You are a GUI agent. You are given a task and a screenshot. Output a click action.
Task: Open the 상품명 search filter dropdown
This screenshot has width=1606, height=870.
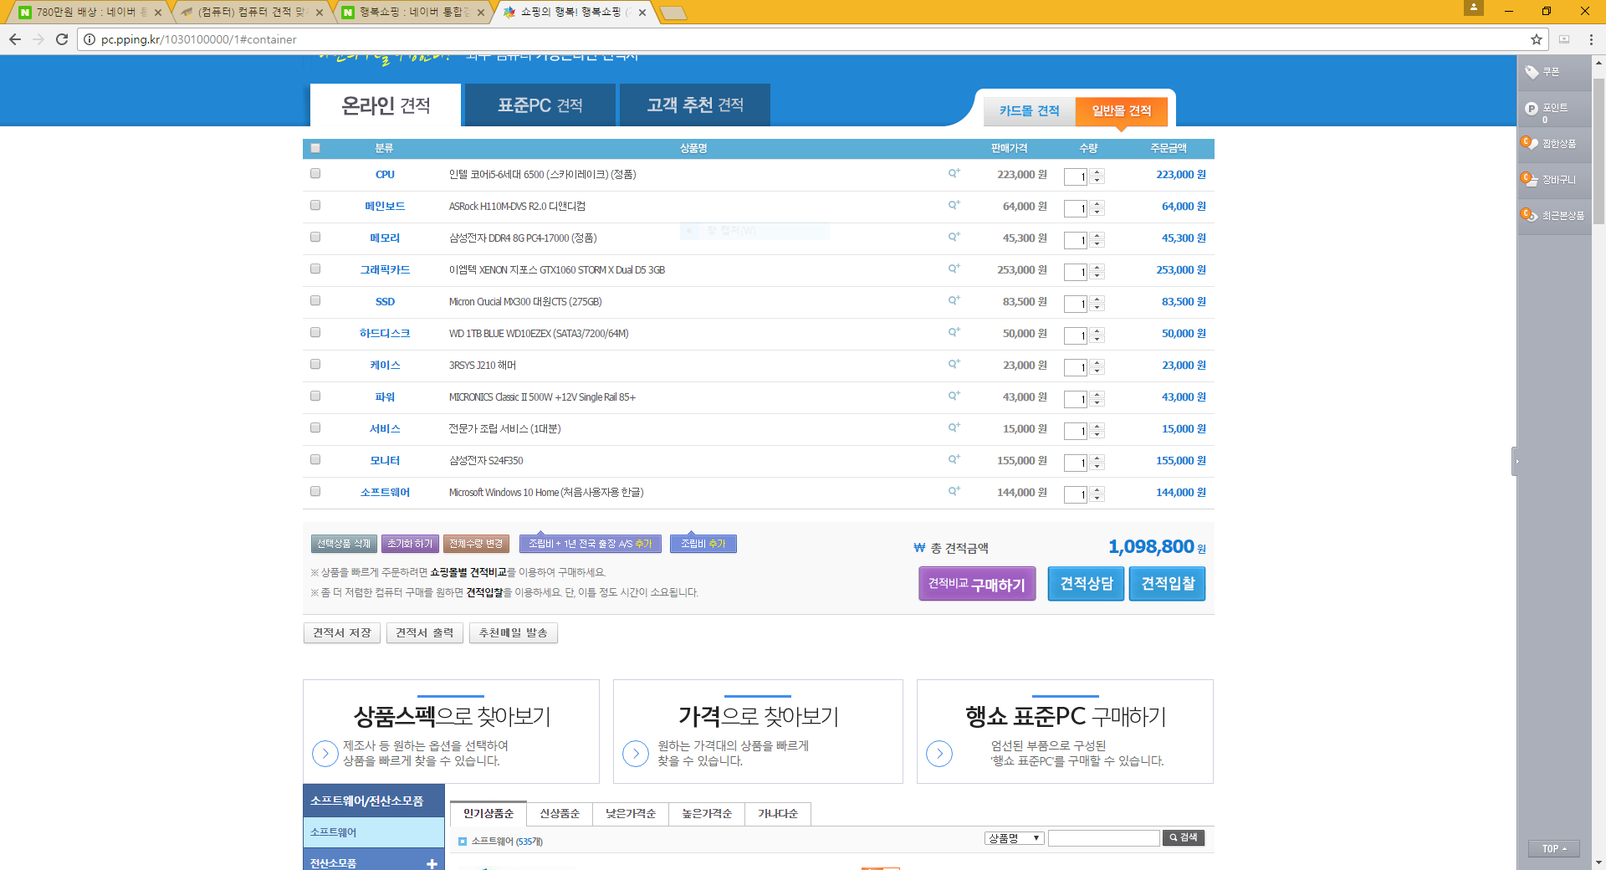click(1014, 838)
